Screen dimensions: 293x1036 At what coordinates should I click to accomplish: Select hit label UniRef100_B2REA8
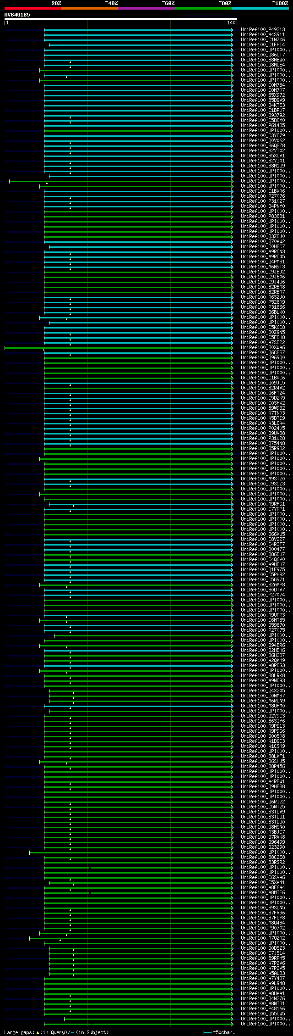[263, 287]
